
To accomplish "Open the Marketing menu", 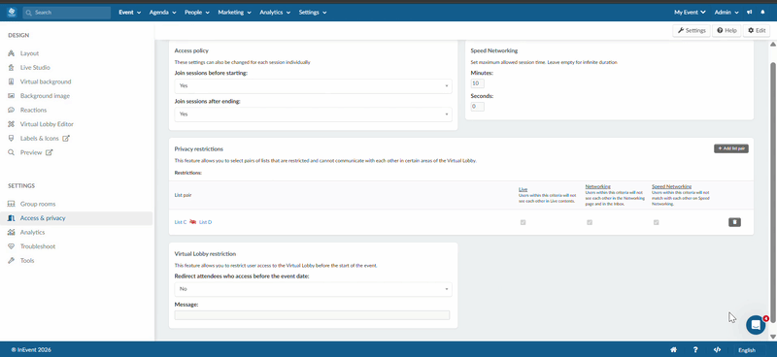I will coord(234,13).
